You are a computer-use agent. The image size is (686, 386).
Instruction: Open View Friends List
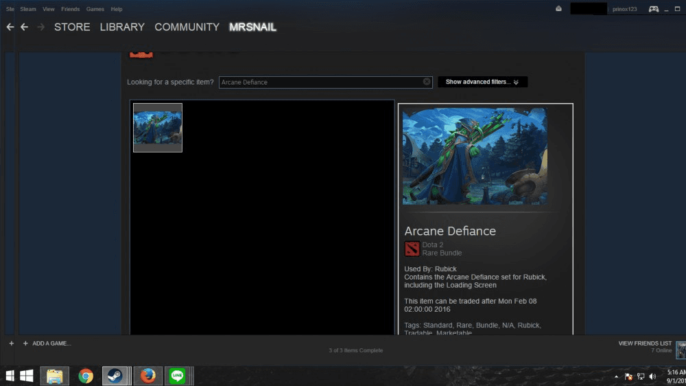click(x=645, y=343)
